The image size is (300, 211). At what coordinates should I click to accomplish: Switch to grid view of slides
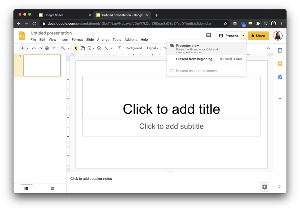[x=52, y=189]
